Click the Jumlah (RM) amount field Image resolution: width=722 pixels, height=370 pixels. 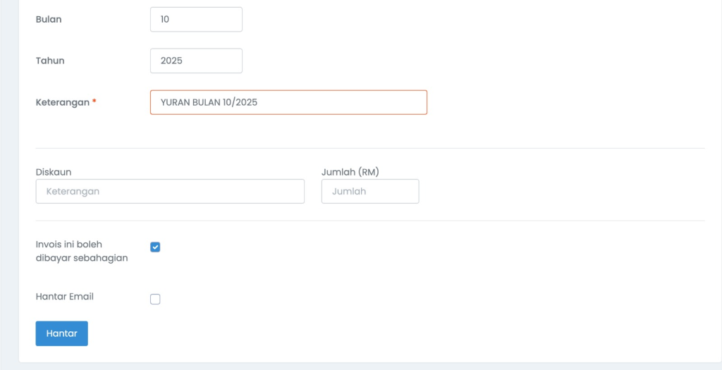(369, 191)
